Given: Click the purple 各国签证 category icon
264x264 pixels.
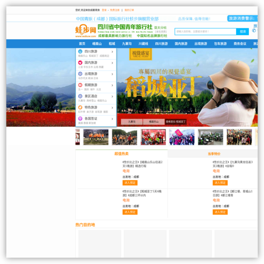Looking at the screenshot, I should click(x=80, y=119).
